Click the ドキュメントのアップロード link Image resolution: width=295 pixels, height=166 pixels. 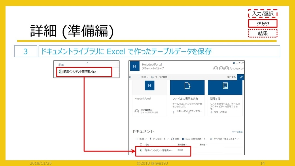[x=187, y=112]
